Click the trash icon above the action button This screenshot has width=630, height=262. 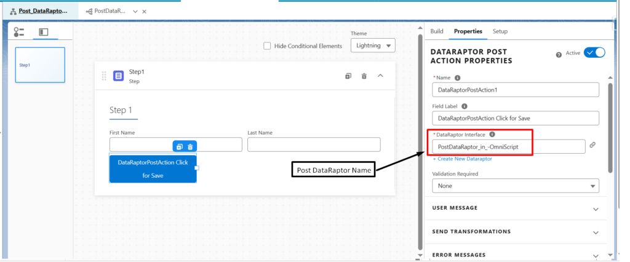[x=191, y=146]
